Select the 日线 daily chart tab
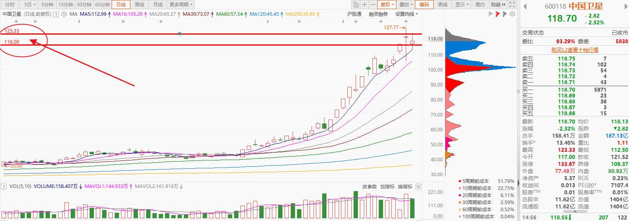This screenshot has height=221, width=629. click(x=121, y=5)
